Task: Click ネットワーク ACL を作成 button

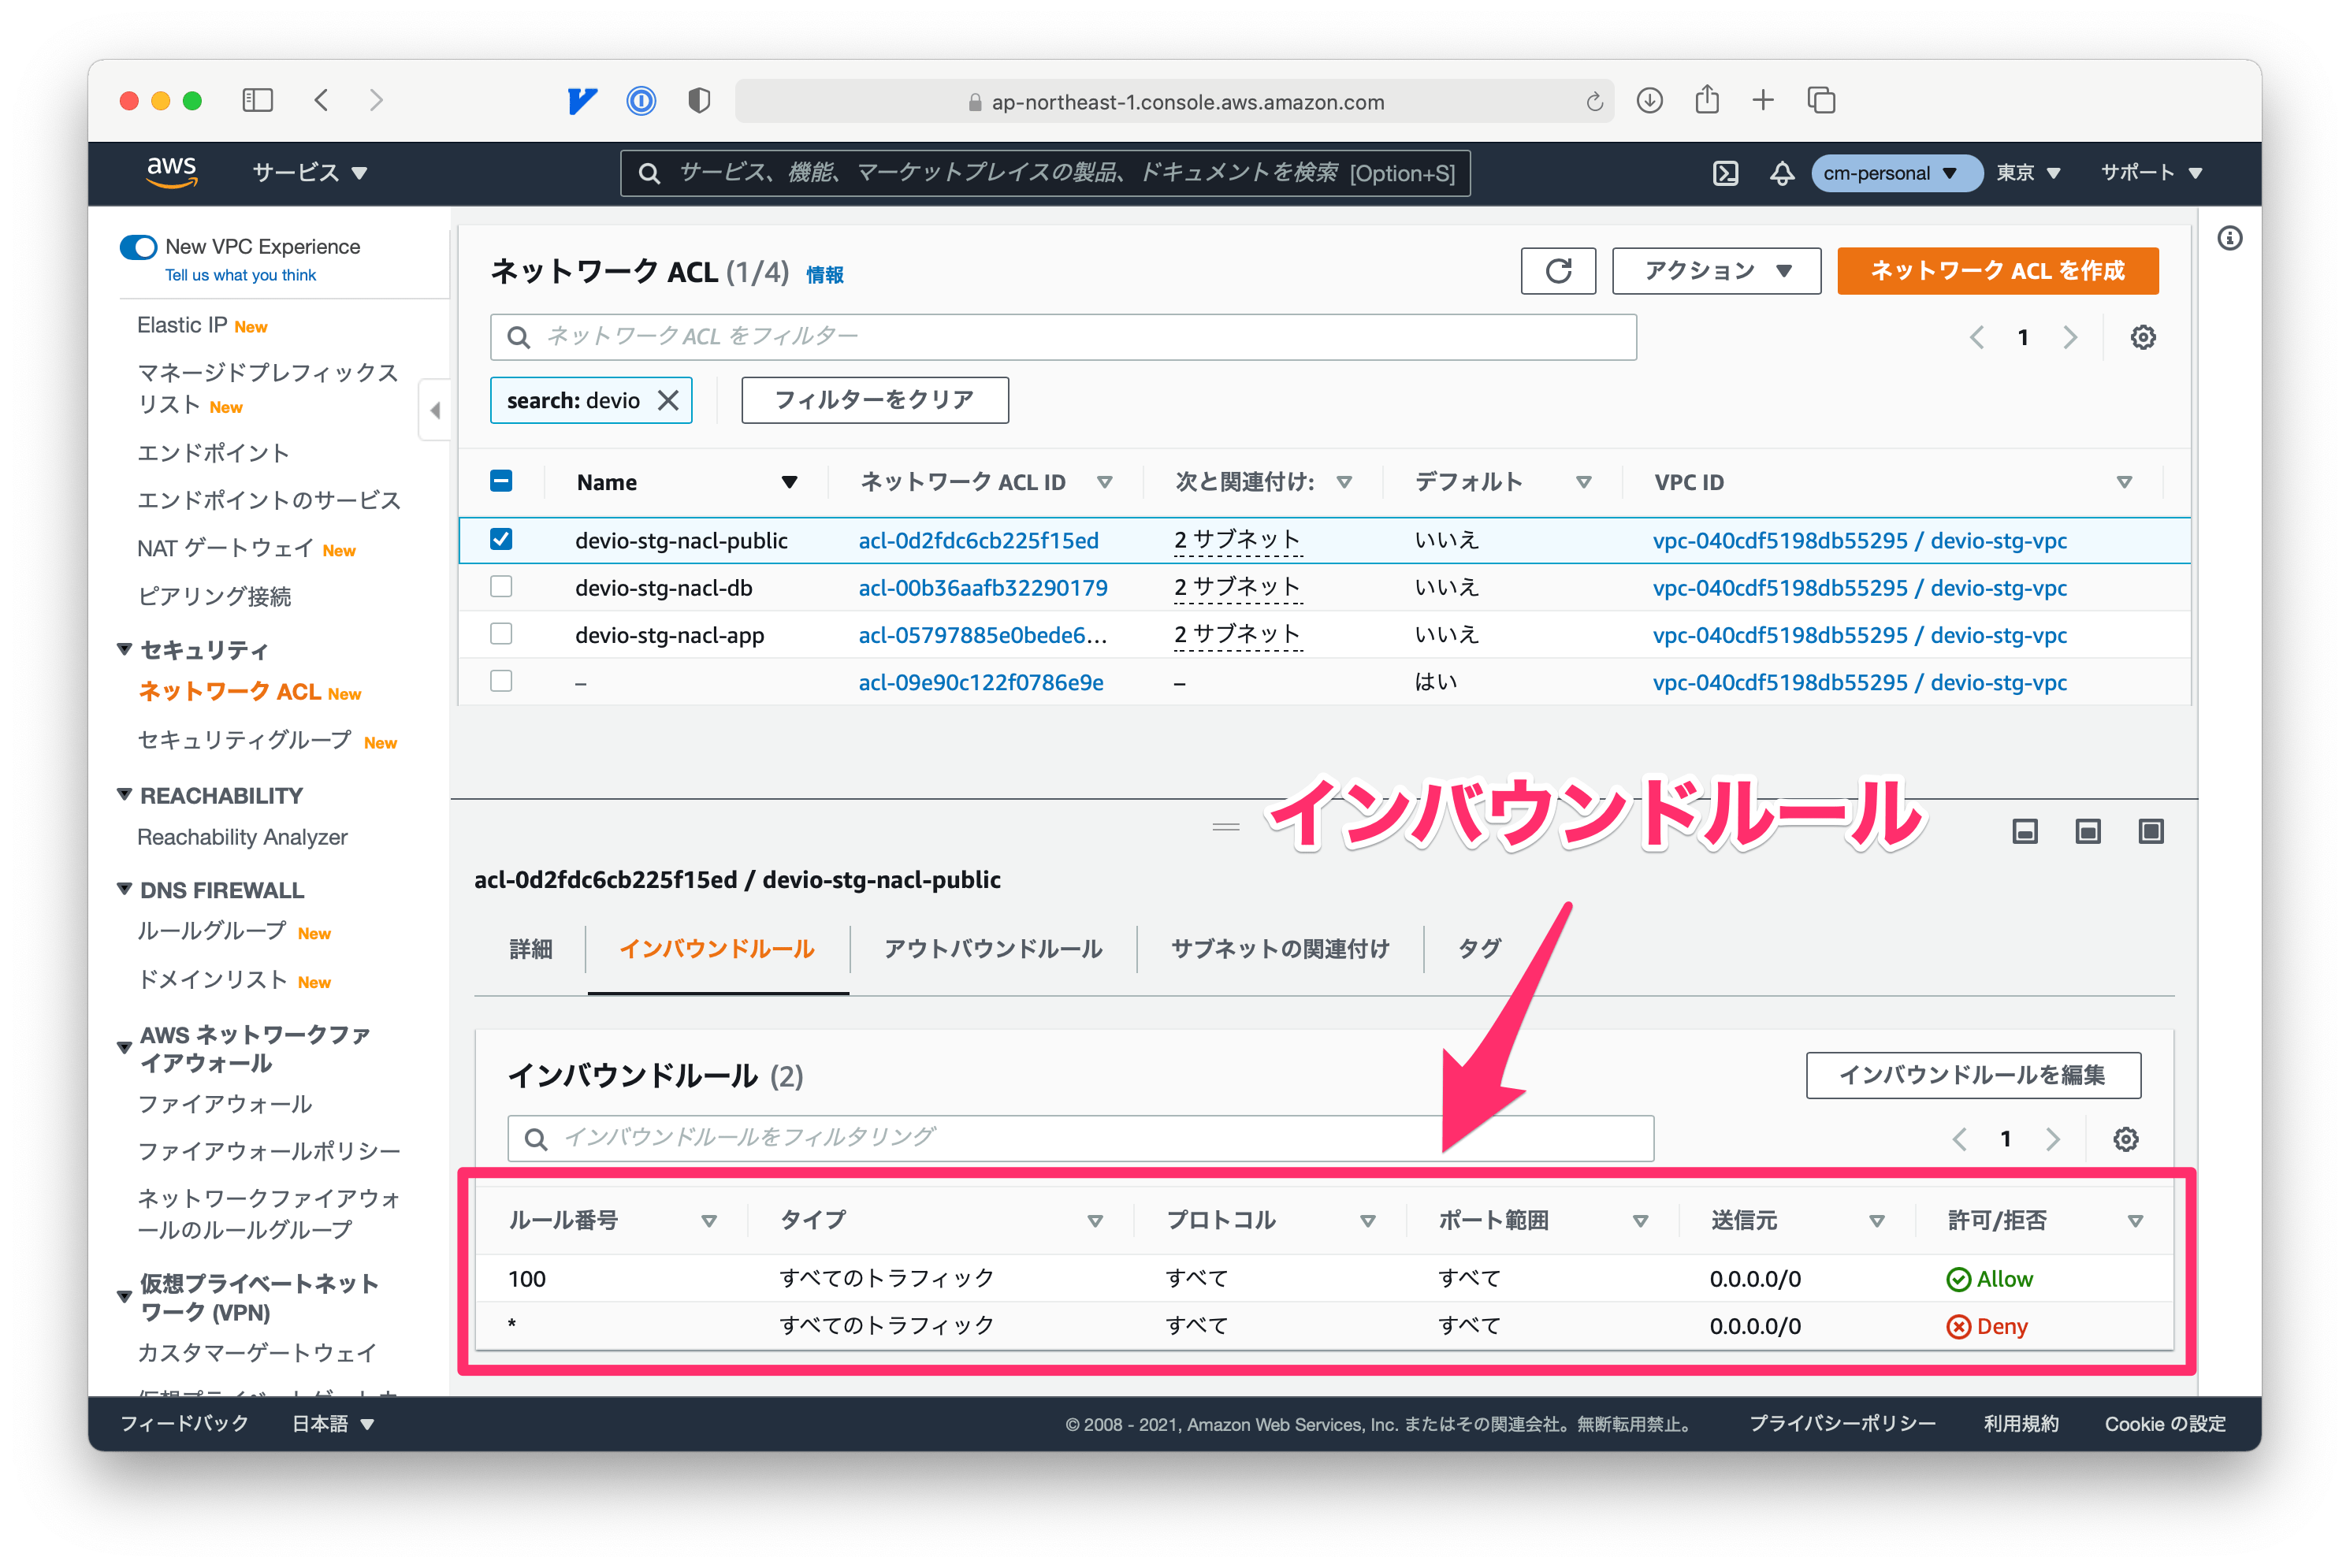Action: [x=1996, y=270]
